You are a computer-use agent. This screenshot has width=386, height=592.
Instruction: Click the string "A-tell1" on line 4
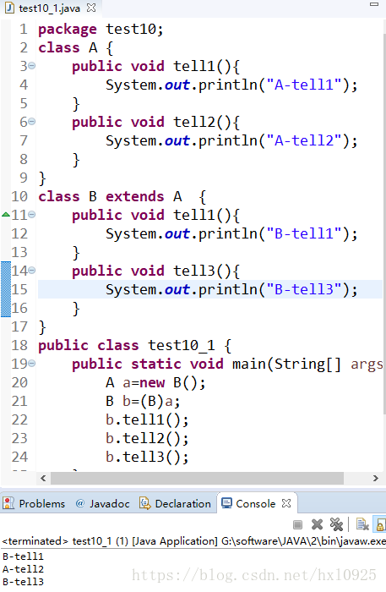305,85
